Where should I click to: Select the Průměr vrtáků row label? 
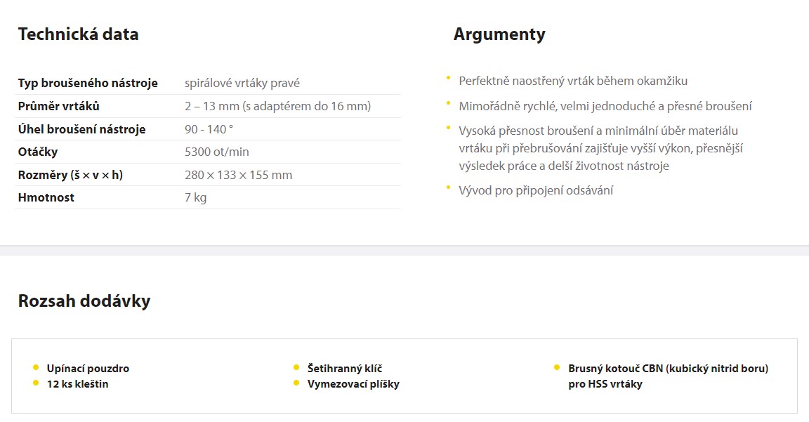click(x=59, y=106)
